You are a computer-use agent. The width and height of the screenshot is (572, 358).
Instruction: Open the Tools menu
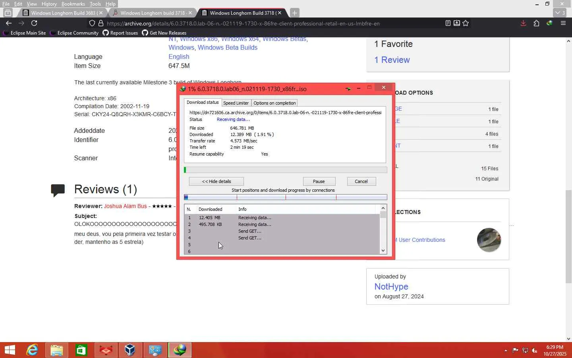(95, 4)
